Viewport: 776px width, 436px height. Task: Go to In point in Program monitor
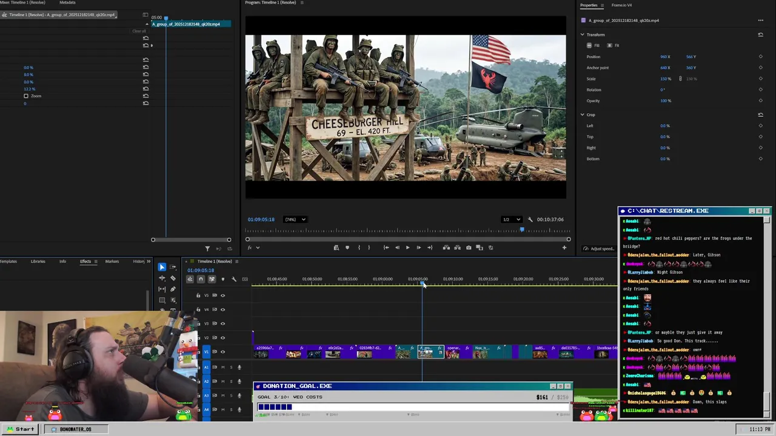click(x=386, y=247)
